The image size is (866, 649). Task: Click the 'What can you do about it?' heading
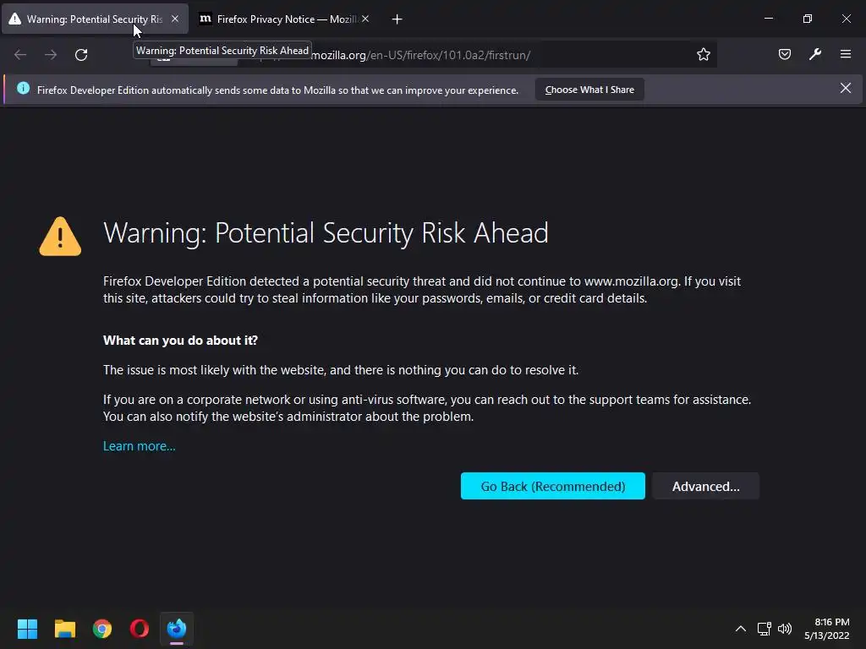(181, 340)
